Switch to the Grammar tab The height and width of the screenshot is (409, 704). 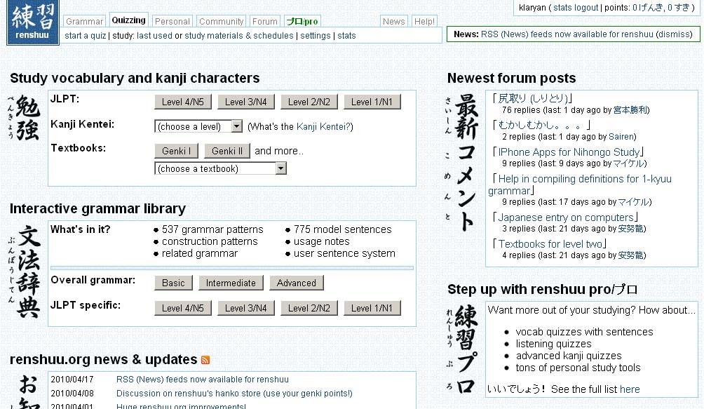pyautogui.click(x=84, y=21)
